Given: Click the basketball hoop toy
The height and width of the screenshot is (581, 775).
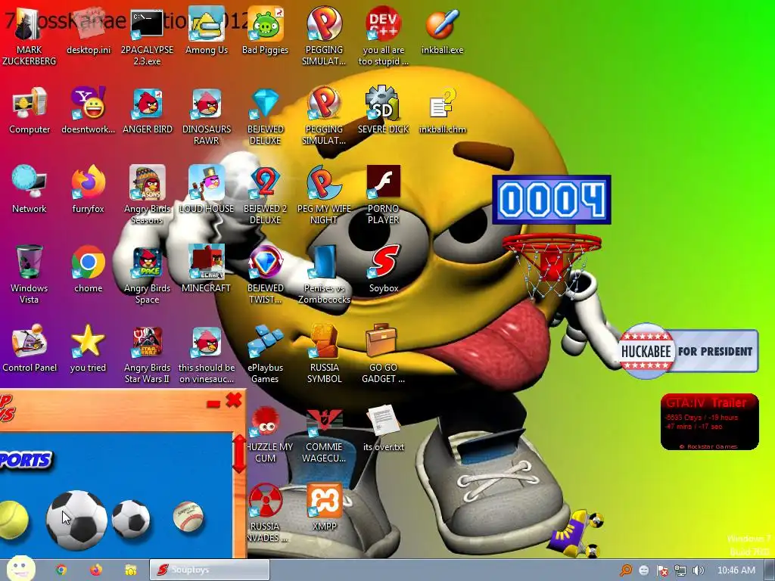Looking at the screenshot, I should point(552,266).
